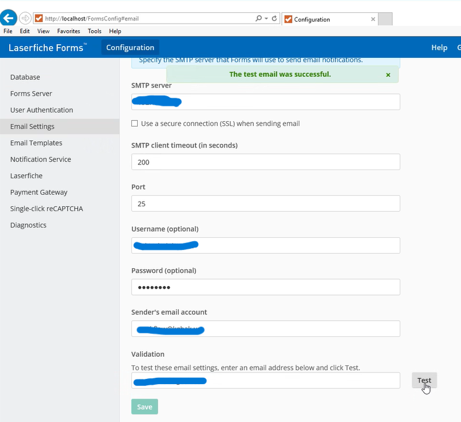Click the Help link in blue header
This screenshot has width=461, height=422.
439,48
